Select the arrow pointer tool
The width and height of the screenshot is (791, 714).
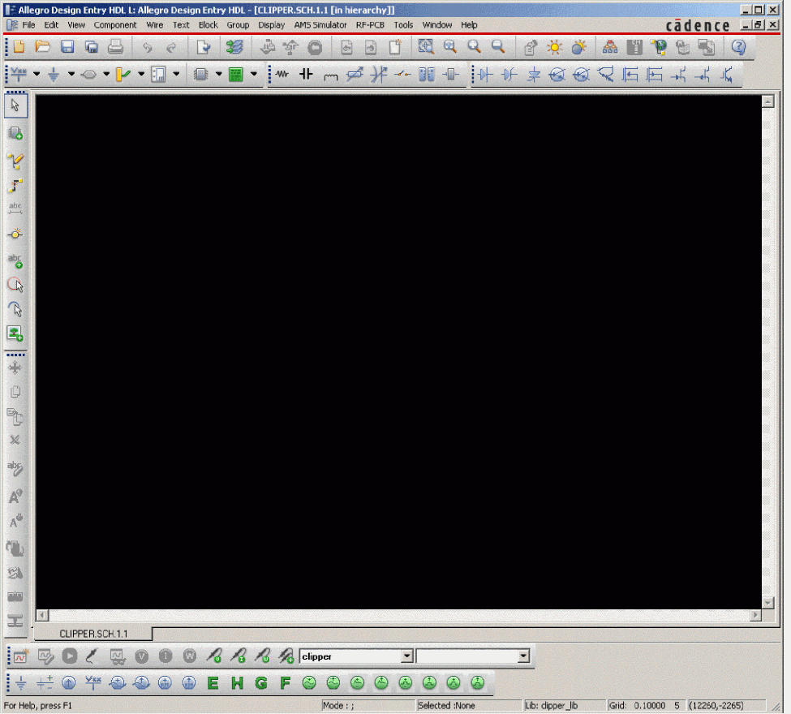pyautogui.click(x=15, y=105)
